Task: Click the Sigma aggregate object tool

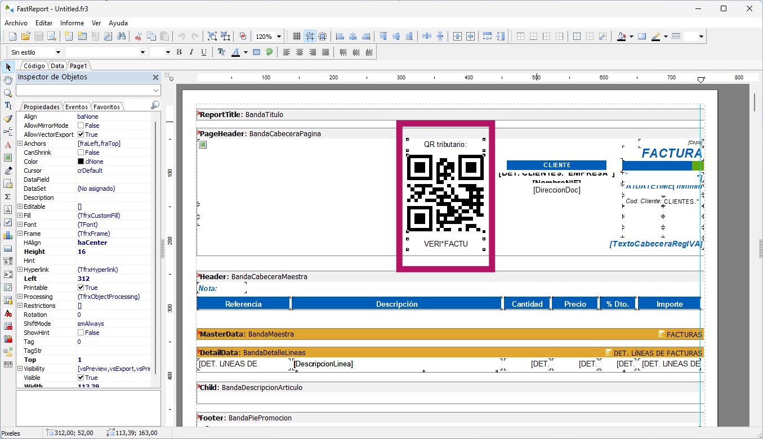Action: [x=8, y=196]
